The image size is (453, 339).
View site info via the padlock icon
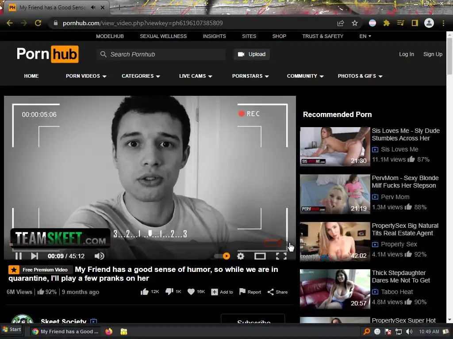click(x=56, y=23)
